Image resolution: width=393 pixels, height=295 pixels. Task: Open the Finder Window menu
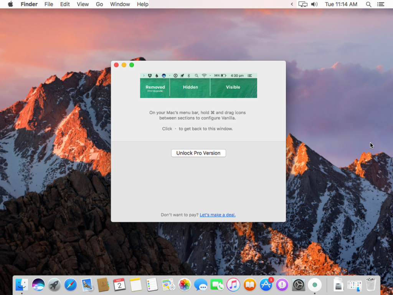click(x=120, y=4)
